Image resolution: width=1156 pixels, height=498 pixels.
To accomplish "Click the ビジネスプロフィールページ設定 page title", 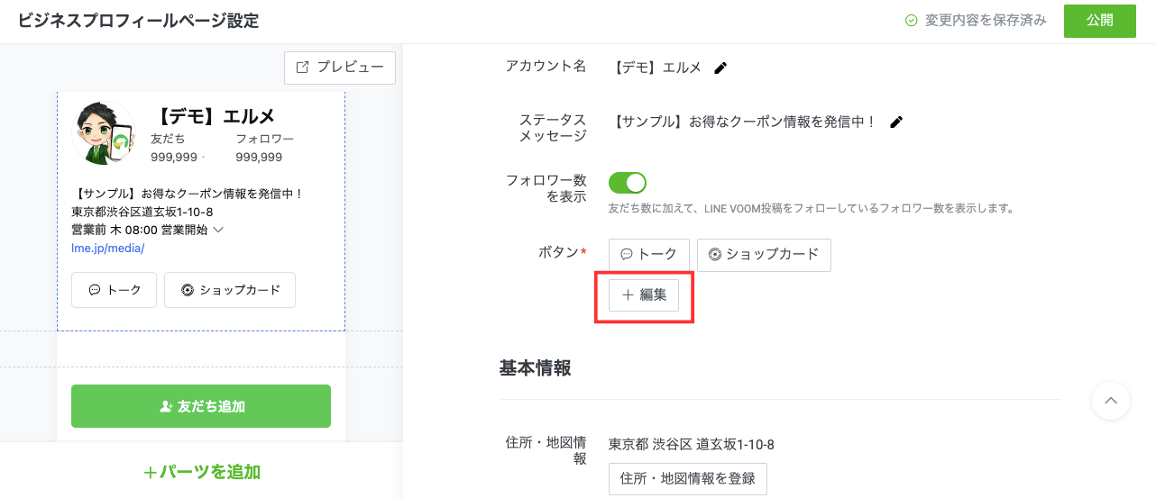I will point(138,21).
